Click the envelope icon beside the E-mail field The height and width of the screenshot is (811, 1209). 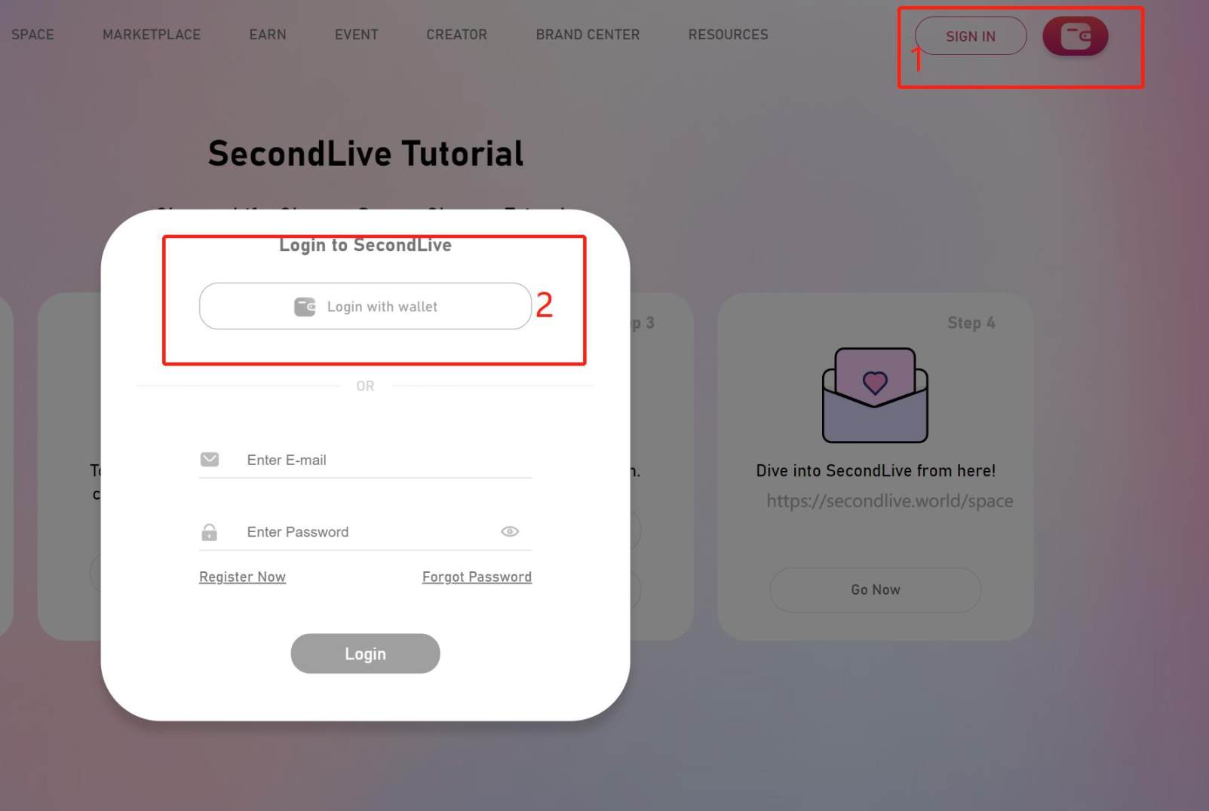click(x=210, y=460)
